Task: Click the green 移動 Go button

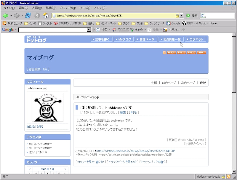Action: coord(191,15)
